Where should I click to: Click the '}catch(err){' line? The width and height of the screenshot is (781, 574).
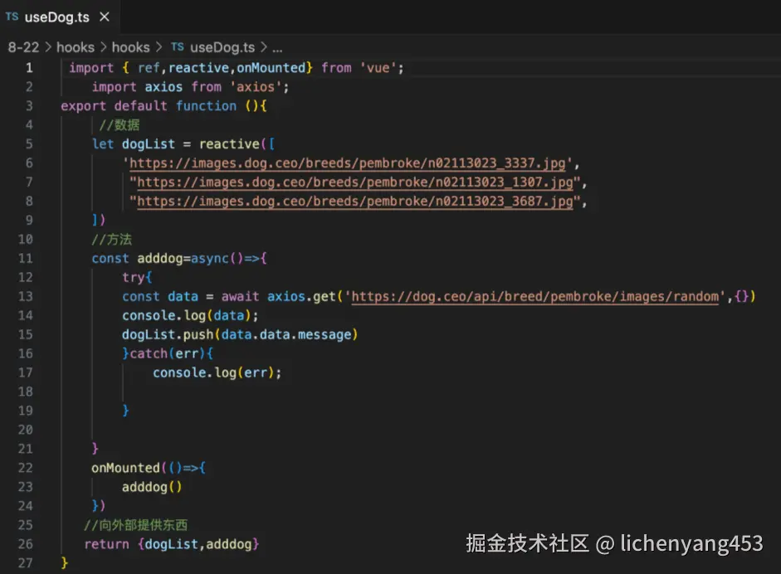[168, 353]
